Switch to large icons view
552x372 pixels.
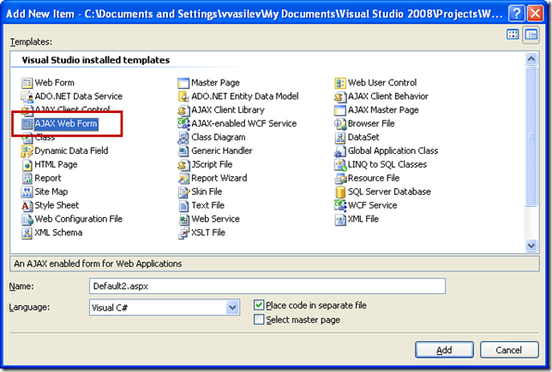pyautogui.click(x=513, y=34)
